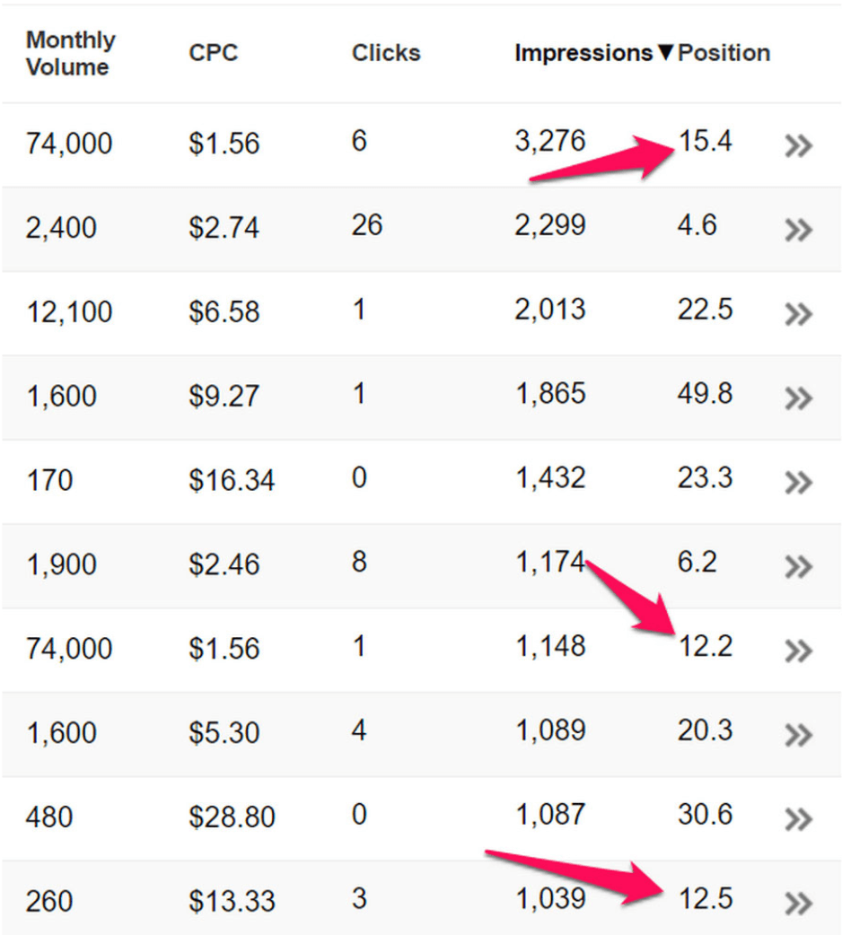The width and height of the screenshot is (842, 935).
Task: Select the $28.80 CPC cell
Action: tap(232, 817)
